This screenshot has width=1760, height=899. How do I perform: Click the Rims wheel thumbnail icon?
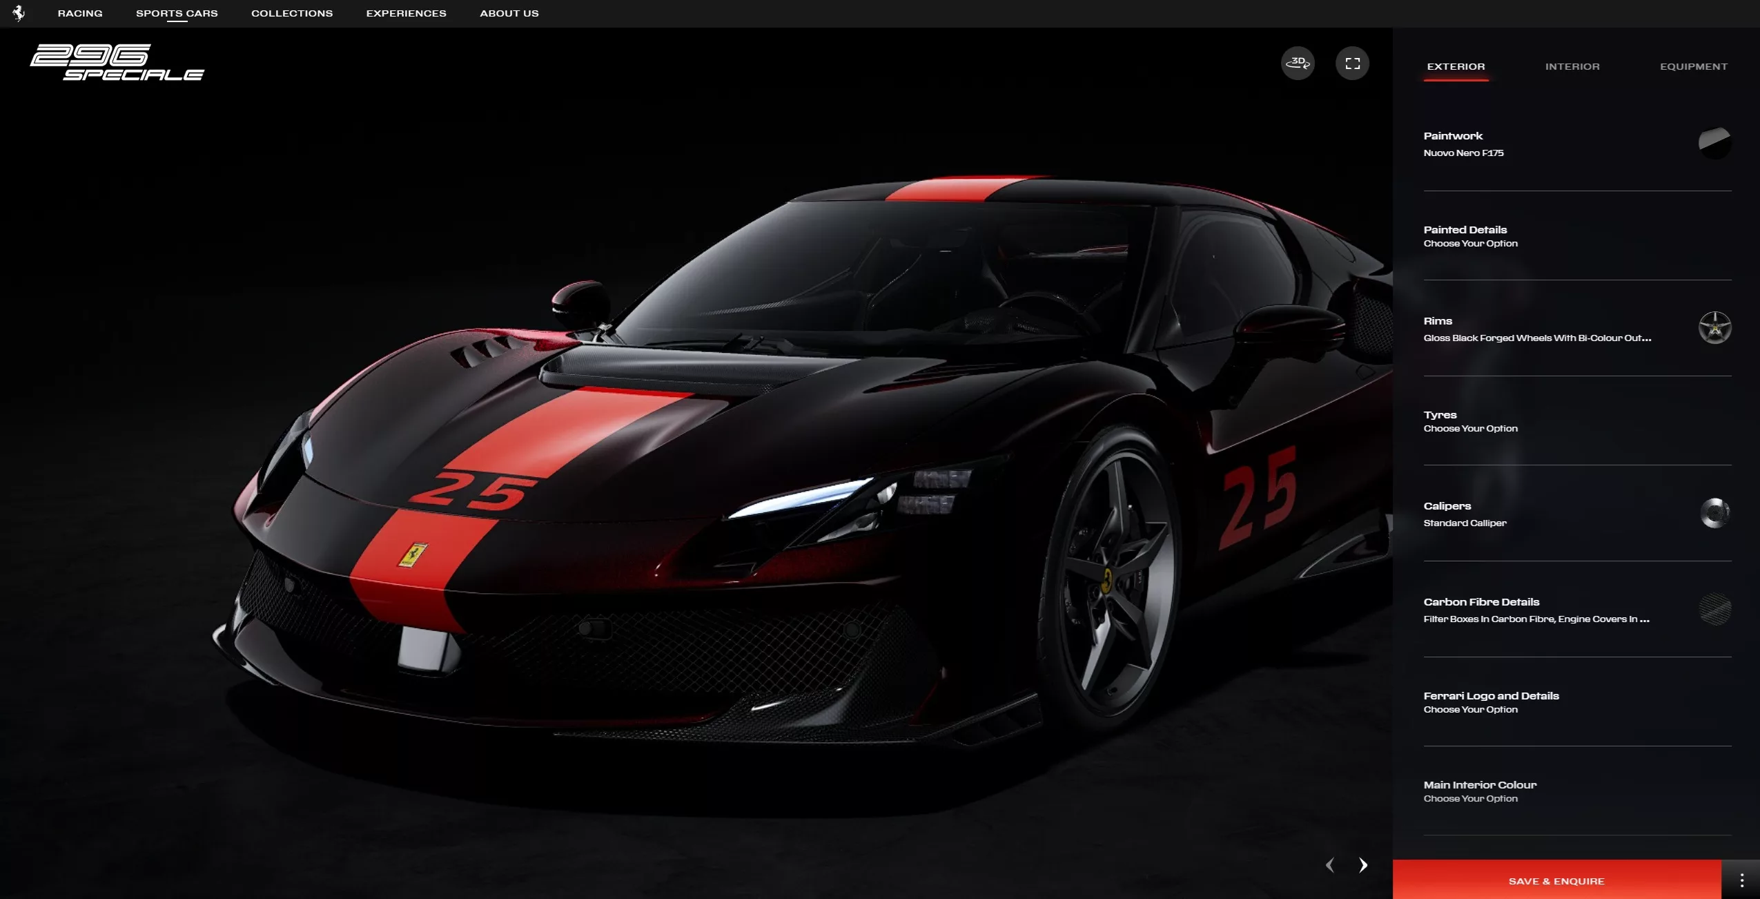pos(1714,327)
